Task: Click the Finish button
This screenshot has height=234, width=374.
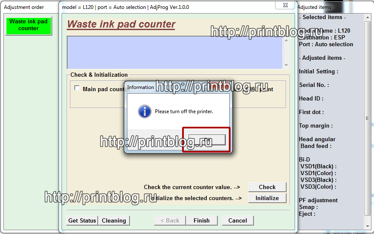Action: tap(201, 220)
